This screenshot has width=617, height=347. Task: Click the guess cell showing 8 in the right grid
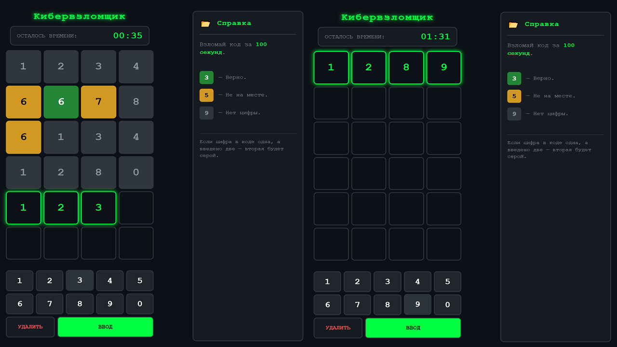click(x=406, y=67)
